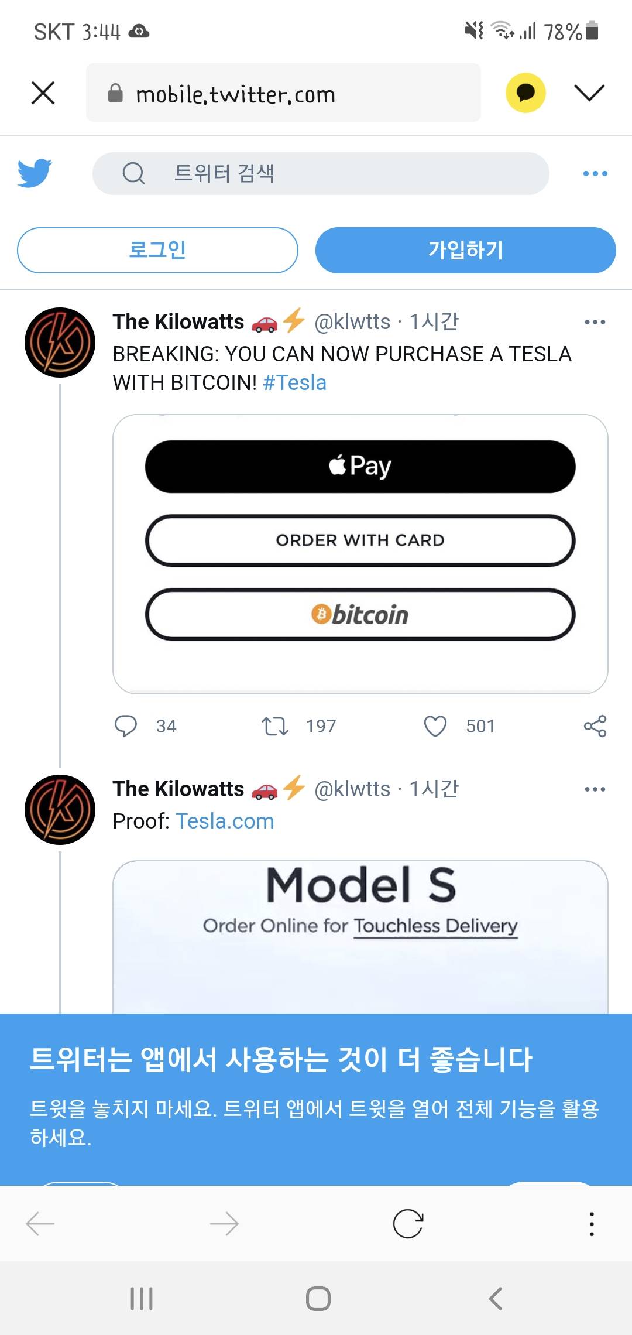Open more options on Proof tweet
The image size is (632, 1335).
coord(595,789)
